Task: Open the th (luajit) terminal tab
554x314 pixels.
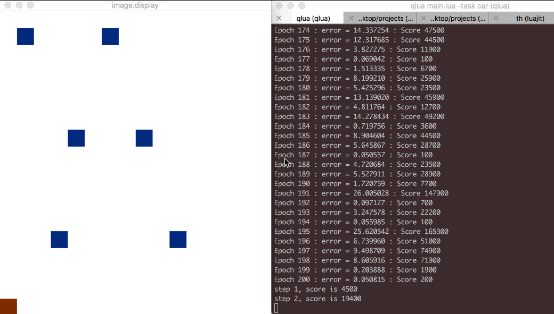Action: [x=529, y=18]
